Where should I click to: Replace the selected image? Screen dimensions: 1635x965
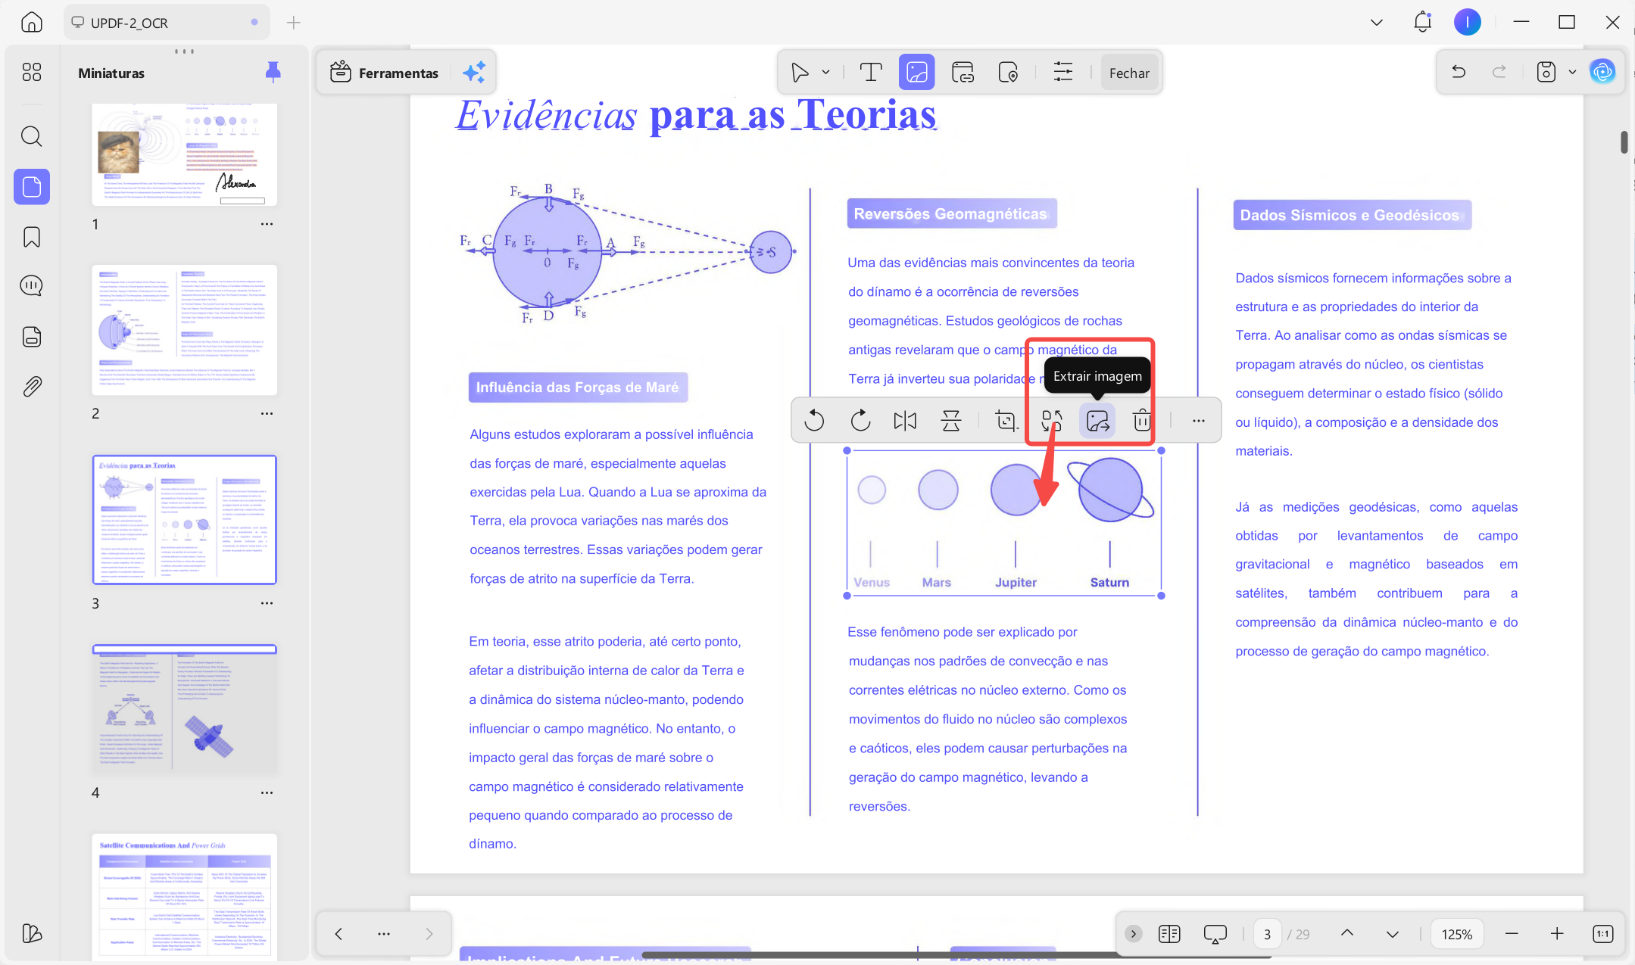pos(1052,420)
